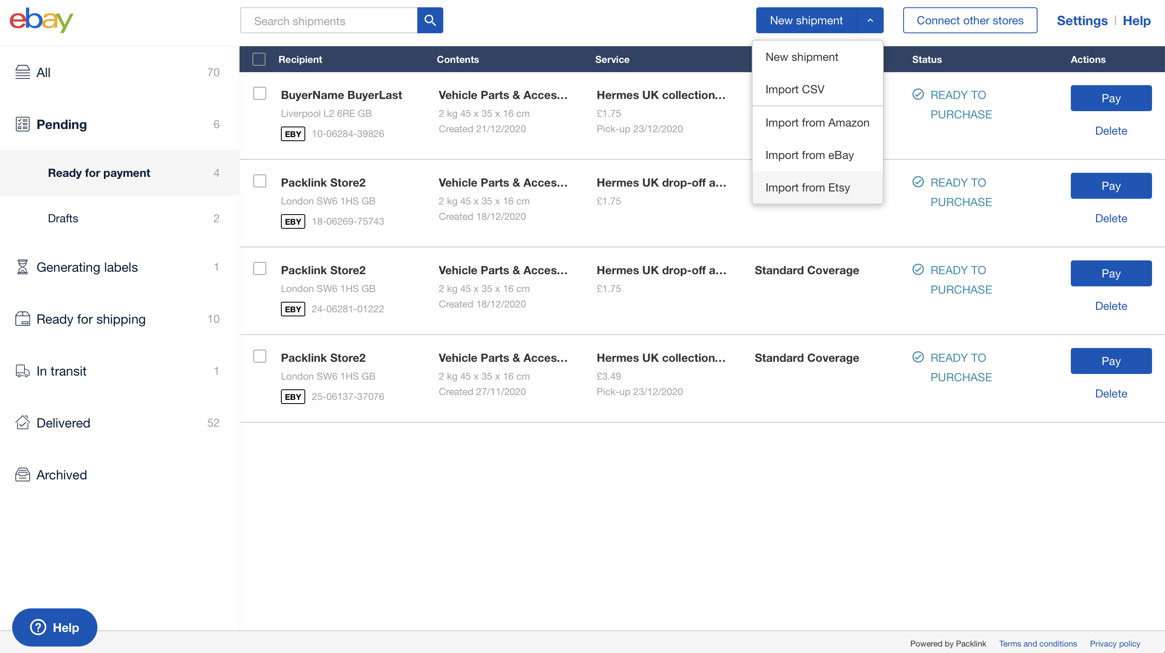Open Settings link in header
The height and width of the screenshot is (653, 1165).
[x=1082, y=21]
